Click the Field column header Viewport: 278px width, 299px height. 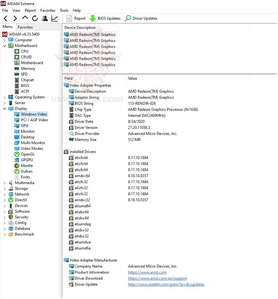pos(68,78)
